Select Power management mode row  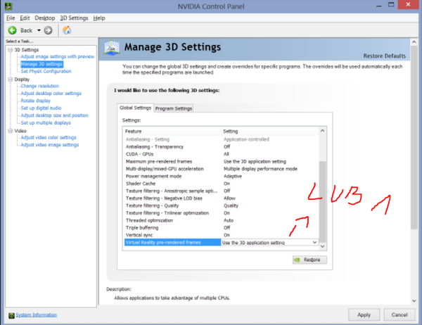(222, 176)
